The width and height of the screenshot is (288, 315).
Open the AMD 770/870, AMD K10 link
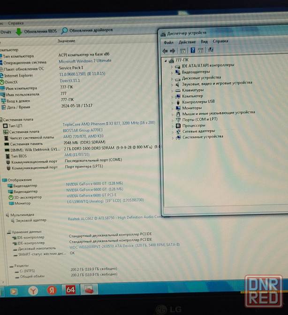(x=83, y=136)
